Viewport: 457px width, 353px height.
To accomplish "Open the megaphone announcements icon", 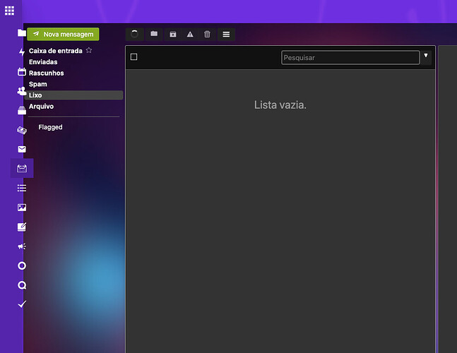I will tap(22, 246).
